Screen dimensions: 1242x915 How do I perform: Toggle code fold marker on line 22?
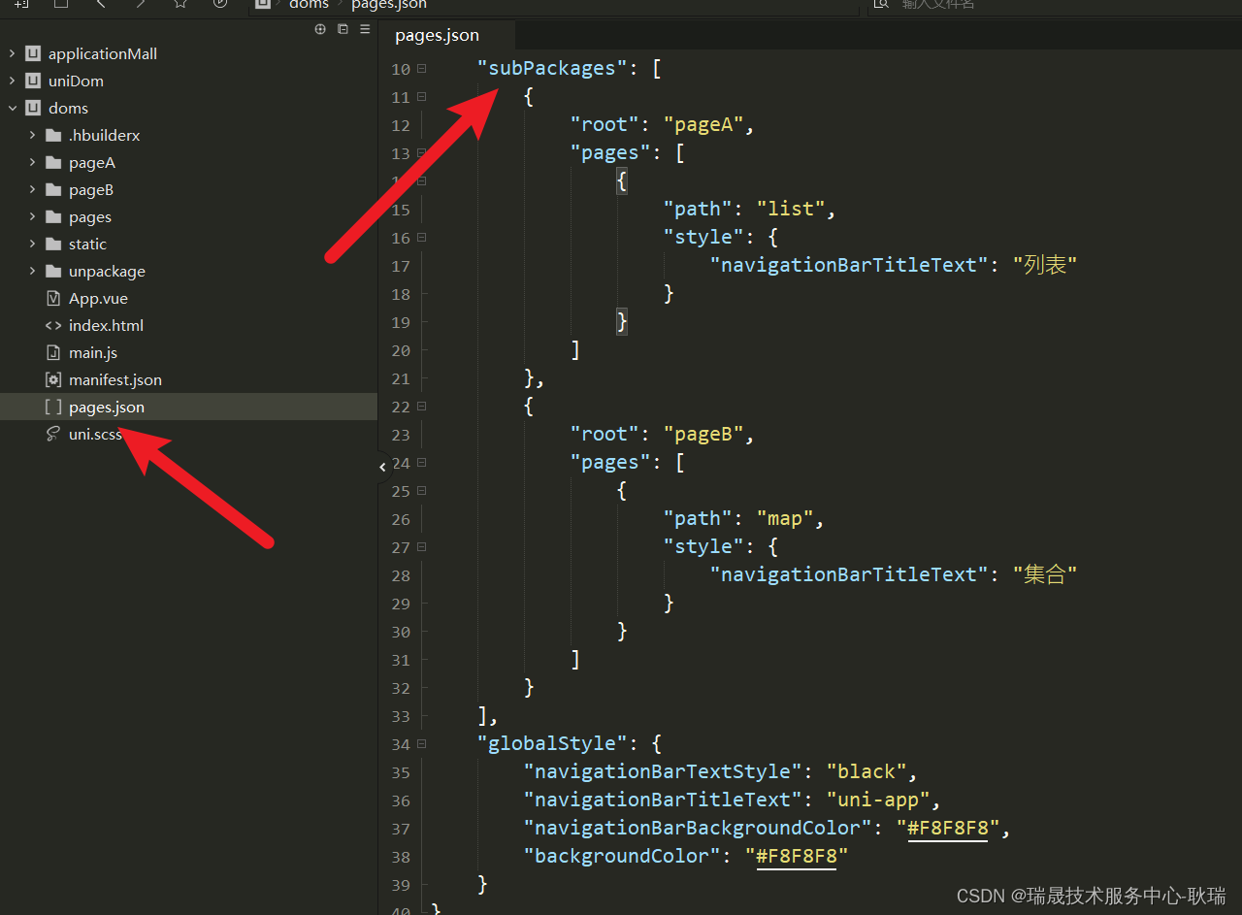[x=421, y=407]
